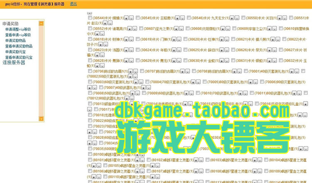This screenshot has height=183, width=312.
Task: Increase quantity for item 30706 陈旧的古画1
Action: tap(131, 71)
